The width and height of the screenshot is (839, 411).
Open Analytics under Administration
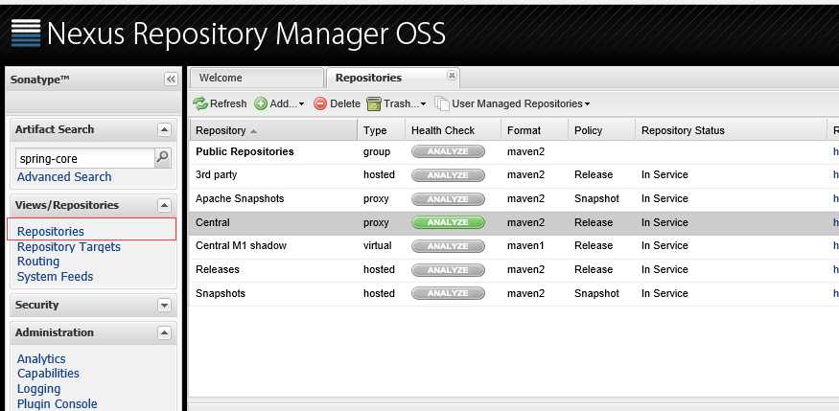pos(41,358)
